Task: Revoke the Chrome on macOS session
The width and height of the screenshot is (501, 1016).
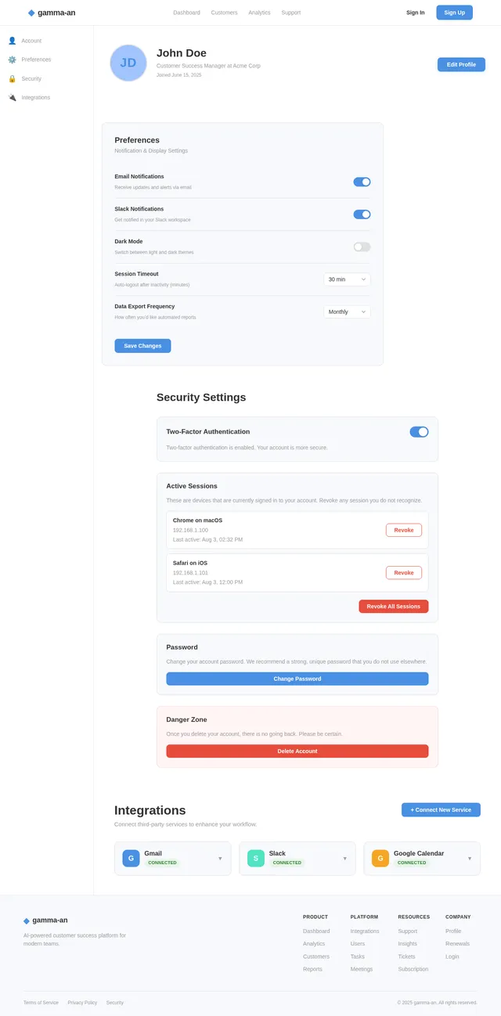Action: click(404, 530)
